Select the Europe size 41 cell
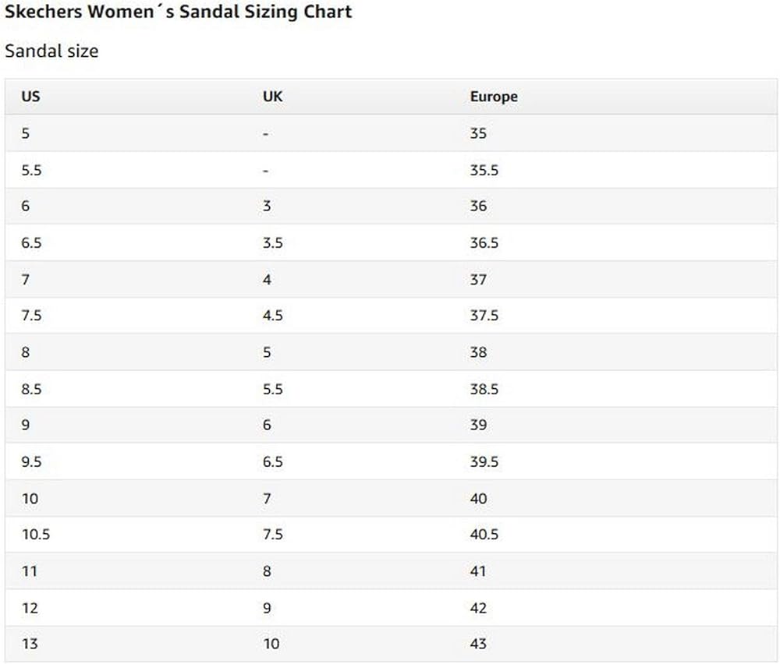 (x=478, y=571)
